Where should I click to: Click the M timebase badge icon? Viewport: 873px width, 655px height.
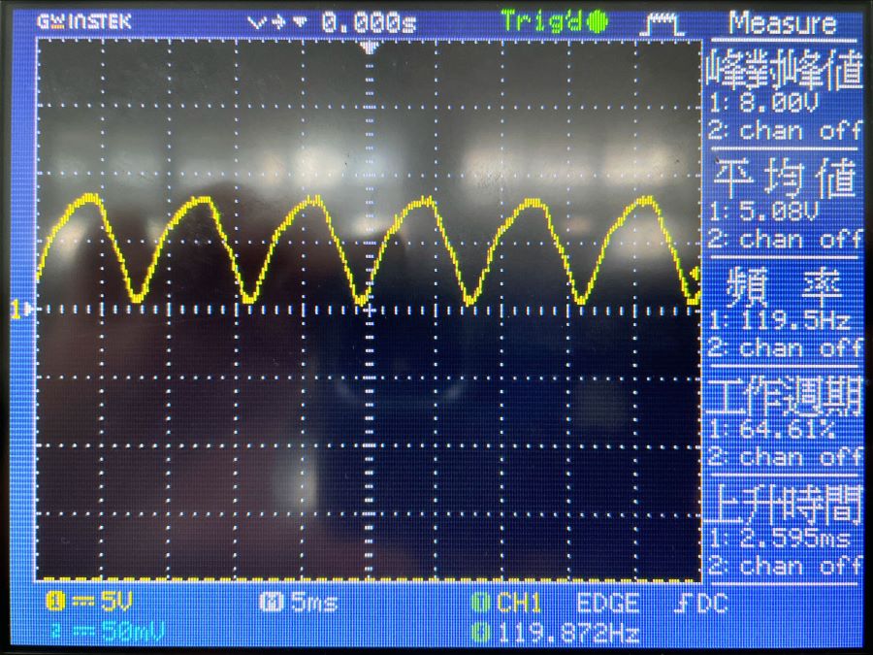(269, 604)
